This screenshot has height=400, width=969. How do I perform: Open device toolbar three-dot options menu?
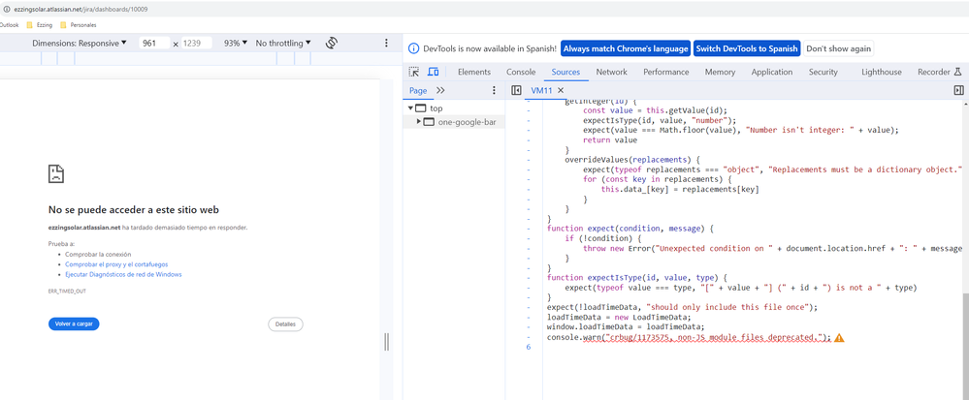tap(387, 44)
